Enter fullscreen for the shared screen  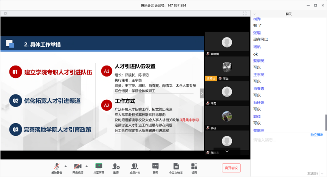pos(245,13)
